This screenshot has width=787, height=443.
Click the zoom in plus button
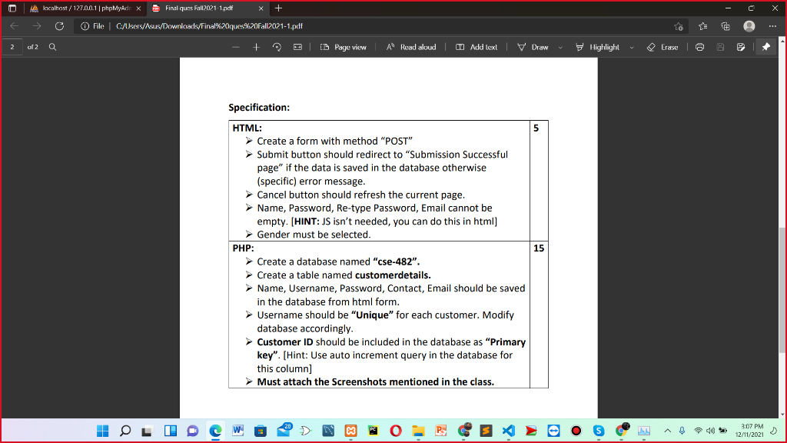click(x=254, y=46)
